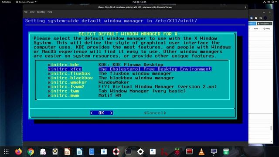The image size is (279, 157).
Task: Close the Remote Viewer window
Action: pos(245,7)
